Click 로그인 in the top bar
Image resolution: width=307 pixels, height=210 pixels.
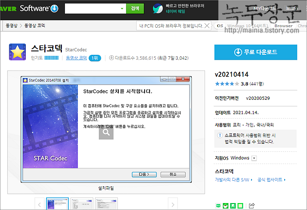pyautogui.click(x=292, y=8)
